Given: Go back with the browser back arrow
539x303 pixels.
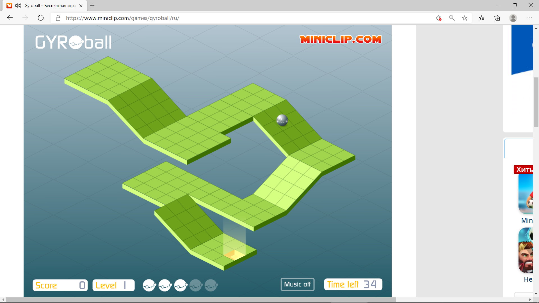Looking at the screenshot, I should coord(10,18).
